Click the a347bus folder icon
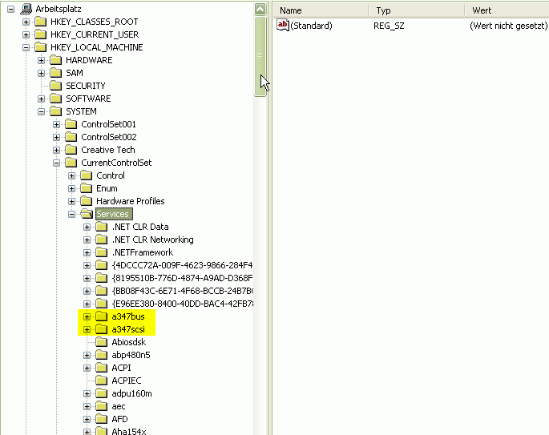 tap(102, 316)
